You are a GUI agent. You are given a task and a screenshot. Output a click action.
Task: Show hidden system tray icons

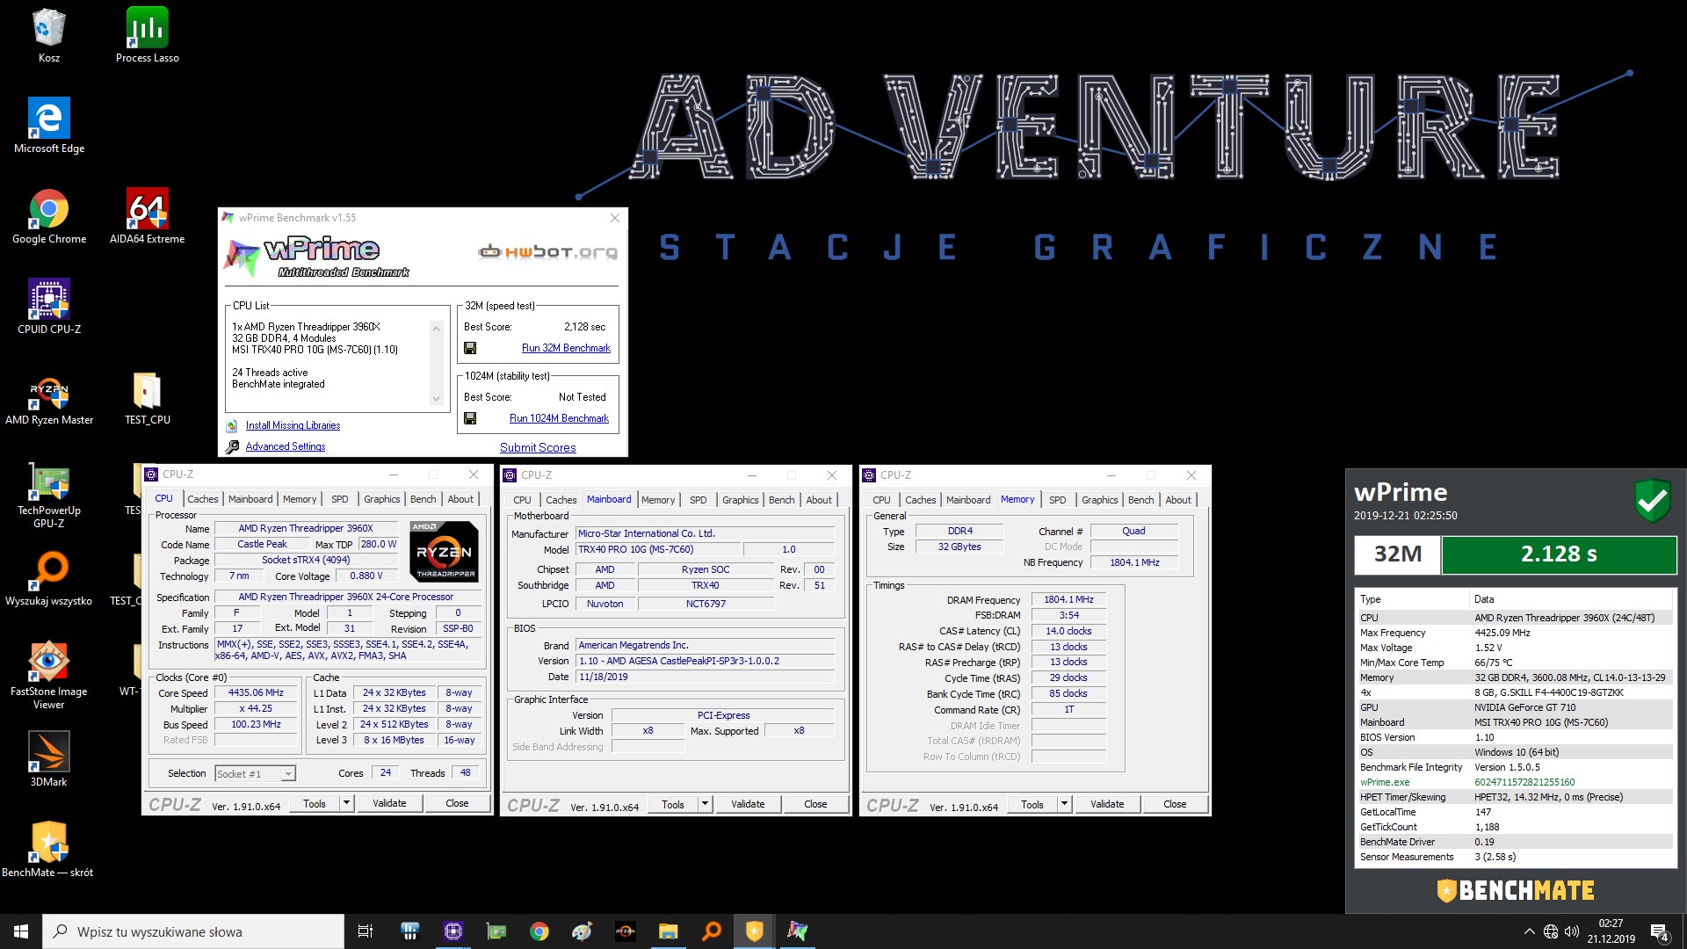[x=1529, y=931]
